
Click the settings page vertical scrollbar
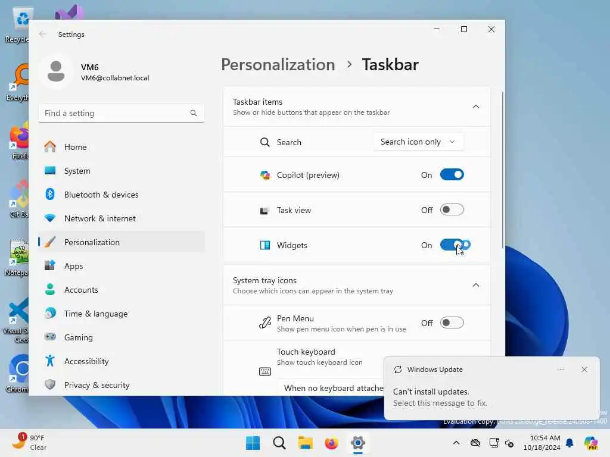(503, 170)
